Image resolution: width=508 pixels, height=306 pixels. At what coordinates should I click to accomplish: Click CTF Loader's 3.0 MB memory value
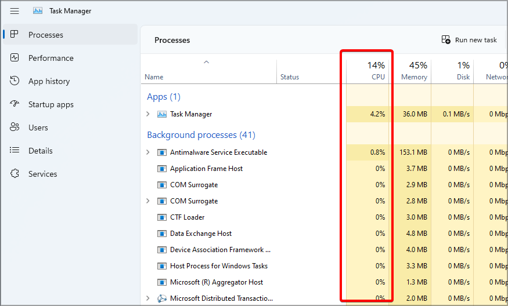tap(417, 217)
